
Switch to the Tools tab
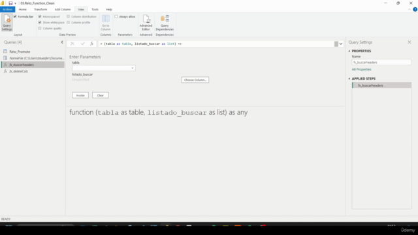95,9
